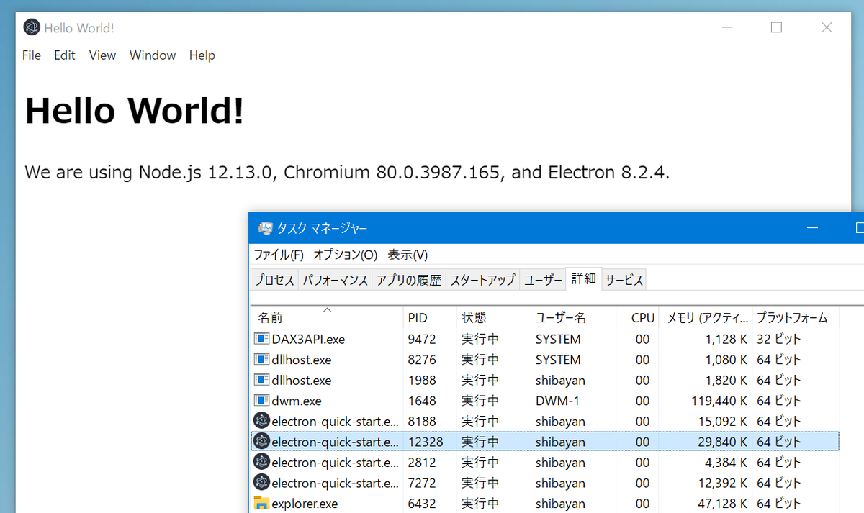Click the Electron logo in Hello World title bar

click(32, 28)
